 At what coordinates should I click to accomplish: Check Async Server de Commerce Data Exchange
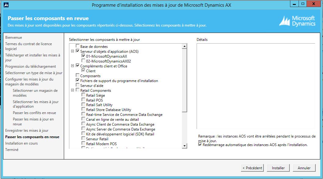pyautogui.click(x=83, y=129)
